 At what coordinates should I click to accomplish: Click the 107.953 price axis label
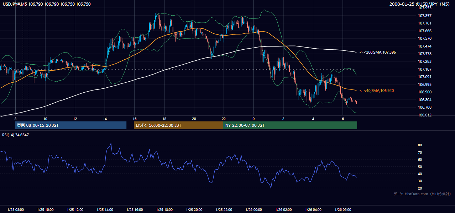[x=425, y=8]
